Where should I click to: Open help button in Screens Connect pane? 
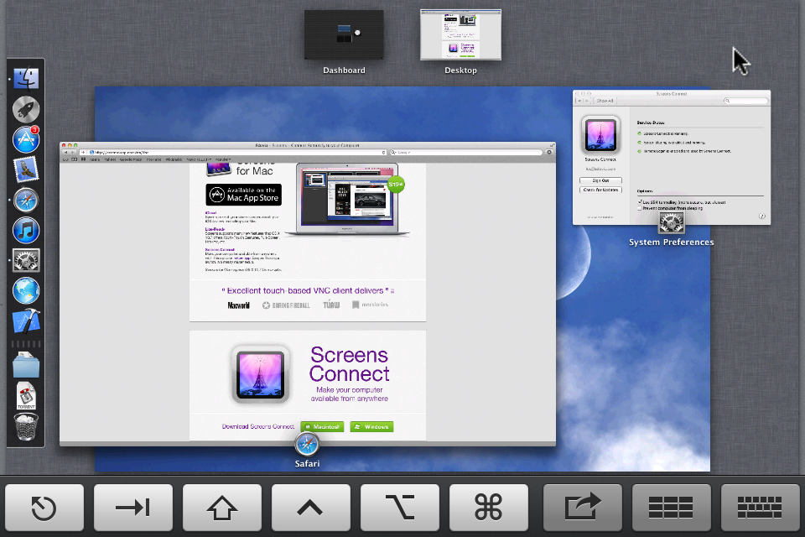pyautogui.click(x=762, y=216)
